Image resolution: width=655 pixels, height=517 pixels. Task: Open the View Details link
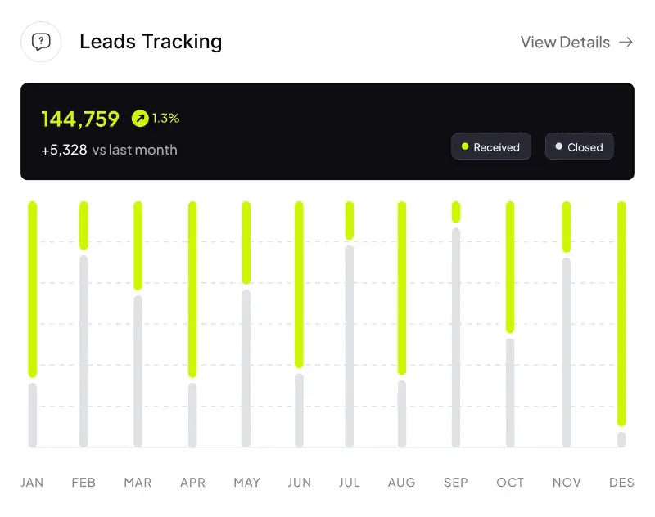pos(576,43)
